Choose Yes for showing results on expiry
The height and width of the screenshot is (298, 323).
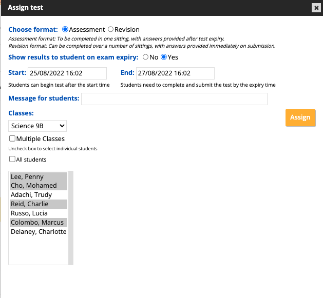point(164,57)
